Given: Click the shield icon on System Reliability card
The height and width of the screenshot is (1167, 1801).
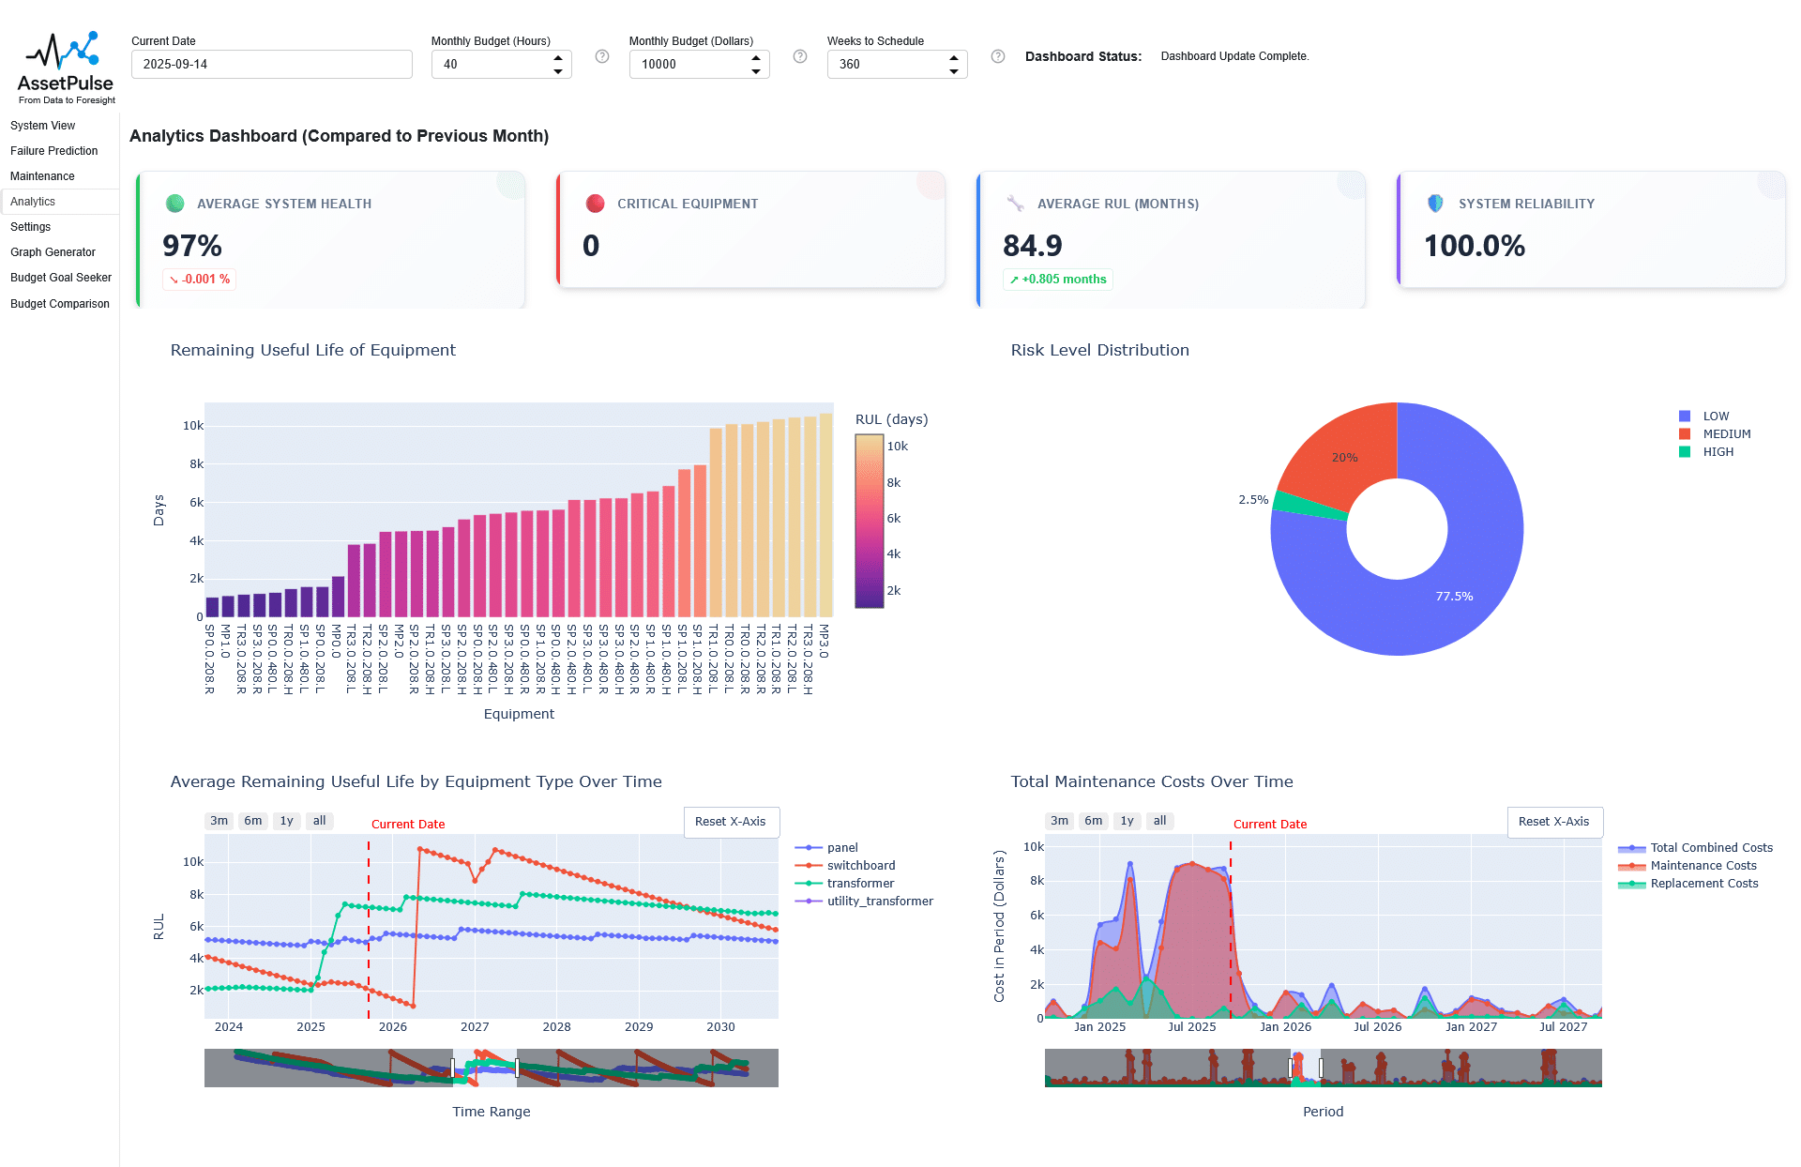Looking at the screenshot, I should 1435,204.
